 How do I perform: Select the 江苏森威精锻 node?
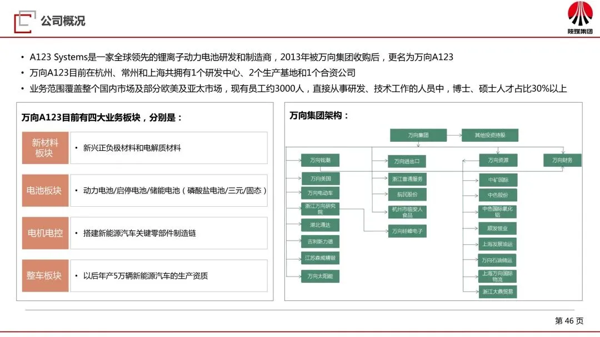tap(321, 258)
